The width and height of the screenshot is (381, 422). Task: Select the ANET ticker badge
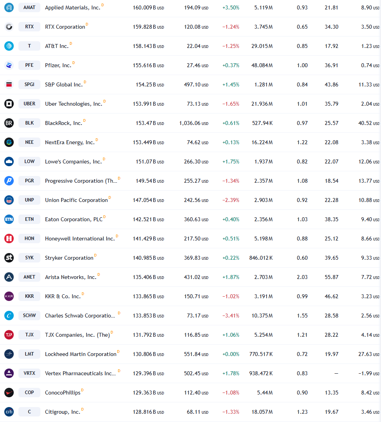pos(29,277)
